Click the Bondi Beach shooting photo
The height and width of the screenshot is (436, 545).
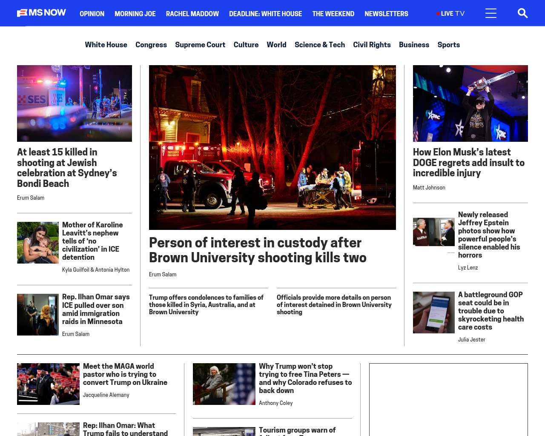tap(75, 103)
